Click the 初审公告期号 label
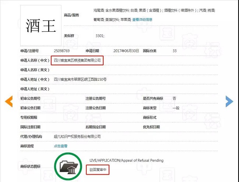 30,98
